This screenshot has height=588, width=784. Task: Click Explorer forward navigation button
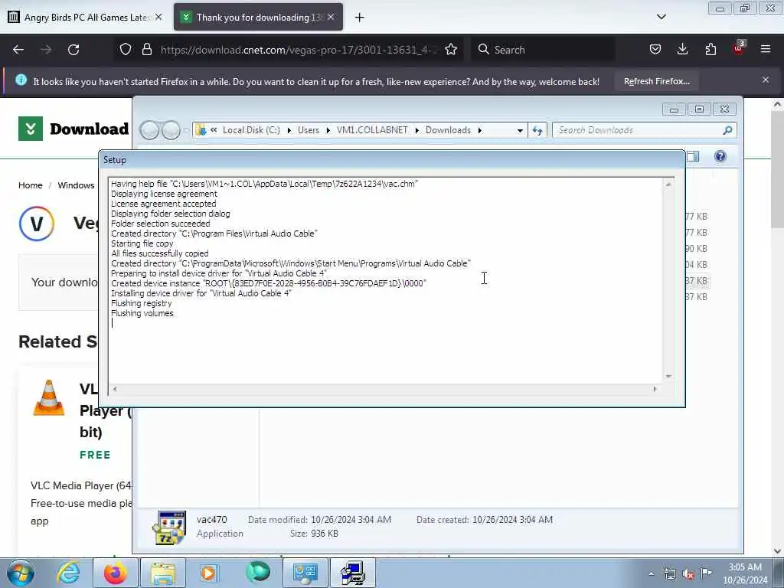point(171,130)
